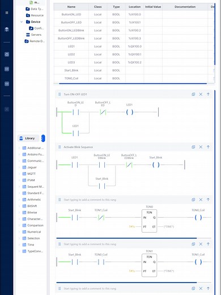Select the TON0_Coil output coil
This screenshot has width=221, height=295.
pyautogui.click(x=198, y=217)
